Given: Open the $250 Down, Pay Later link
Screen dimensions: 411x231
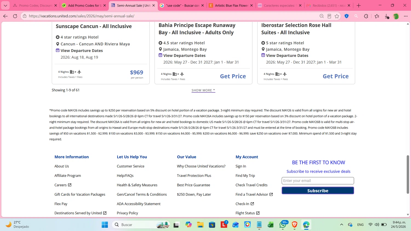Looking at the screenshot, I should coord(194,195).
